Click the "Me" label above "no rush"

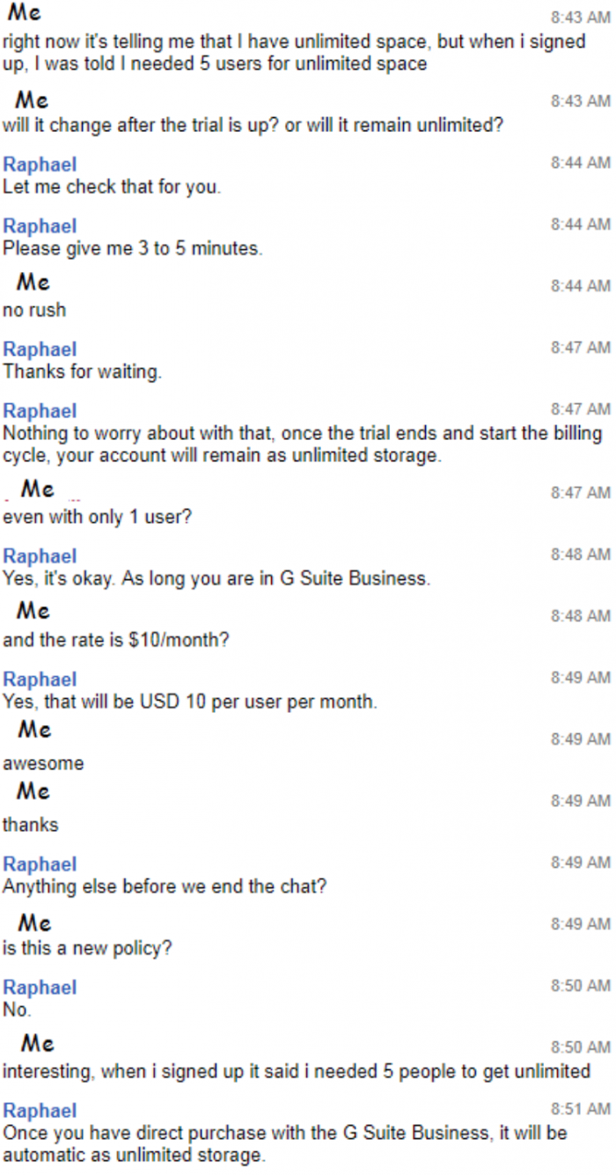tap(33, 283)
